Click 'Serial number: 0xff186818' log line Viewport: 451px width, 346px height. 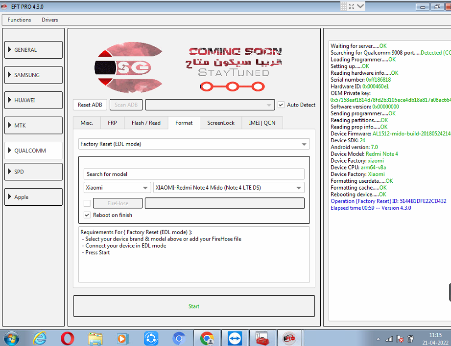coord(361,80)
